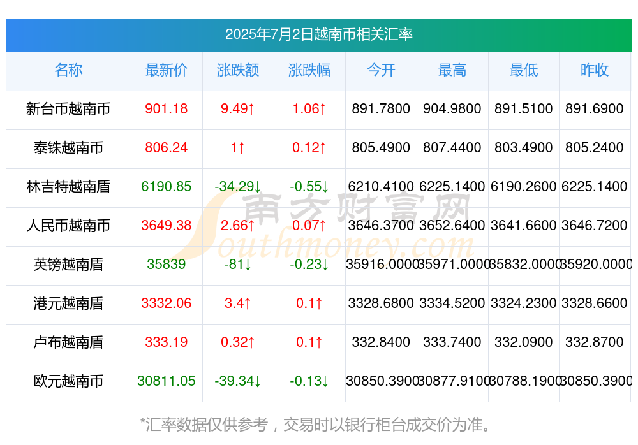Click previous close 805.2400
This screenshot has width=638, height=445.
[x=595, y=148]
